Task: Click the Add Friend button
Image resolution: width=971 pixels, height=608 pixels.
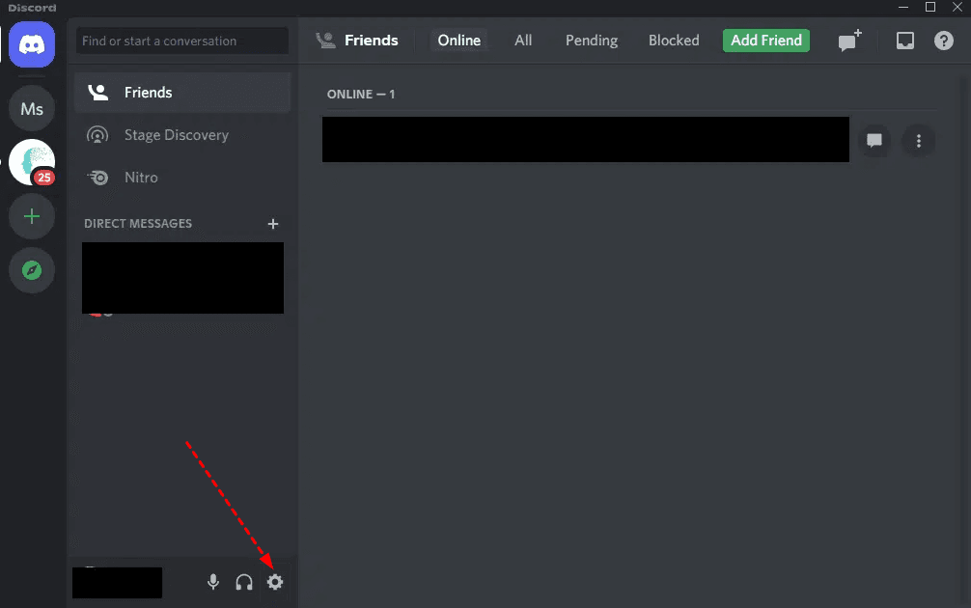Action: coord(766,41)
